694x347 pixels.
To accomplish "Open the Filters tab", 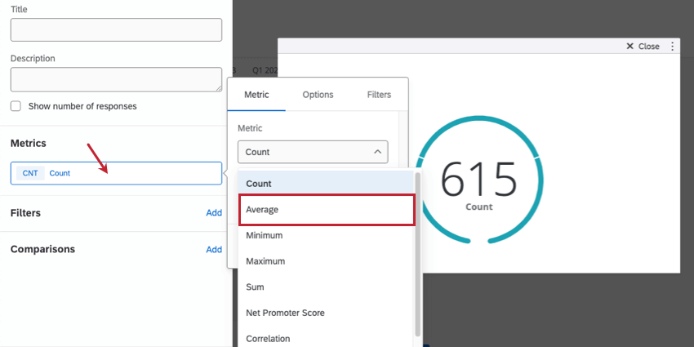I will click(x=379, y=95).
